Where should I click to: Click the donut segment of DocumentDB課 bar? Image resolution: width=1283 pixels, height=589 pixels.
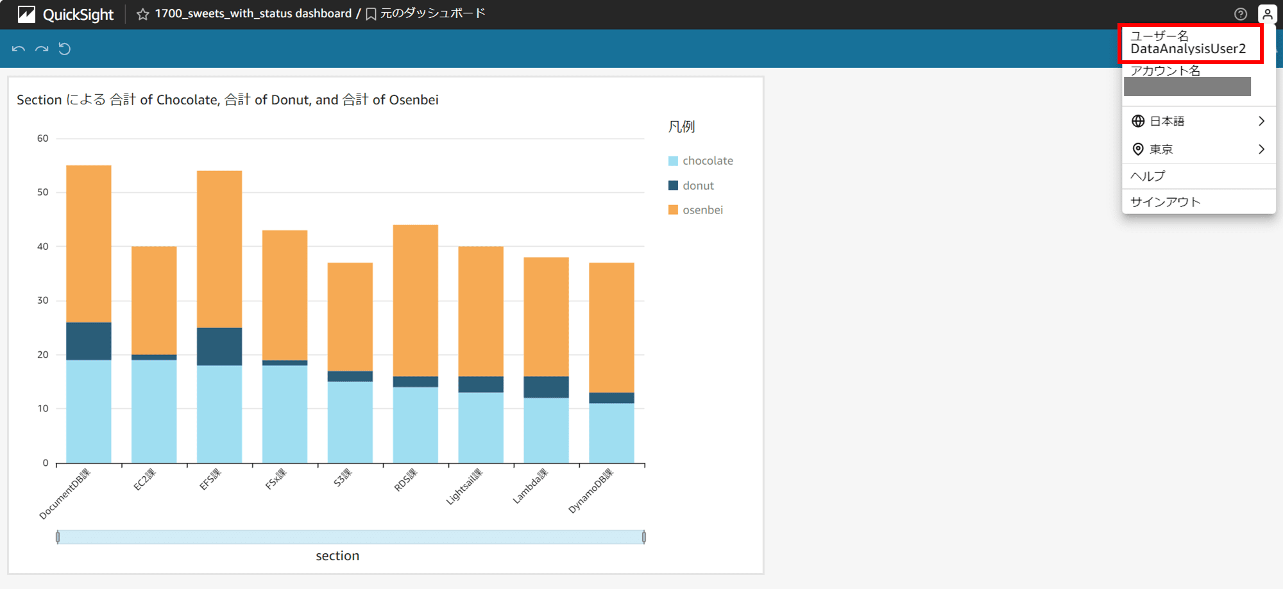(x=89, y=341)
